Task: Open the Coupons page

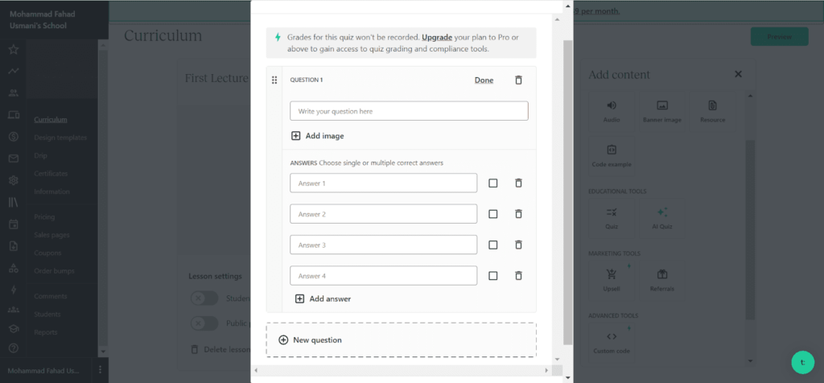Action: click(47, 253)
